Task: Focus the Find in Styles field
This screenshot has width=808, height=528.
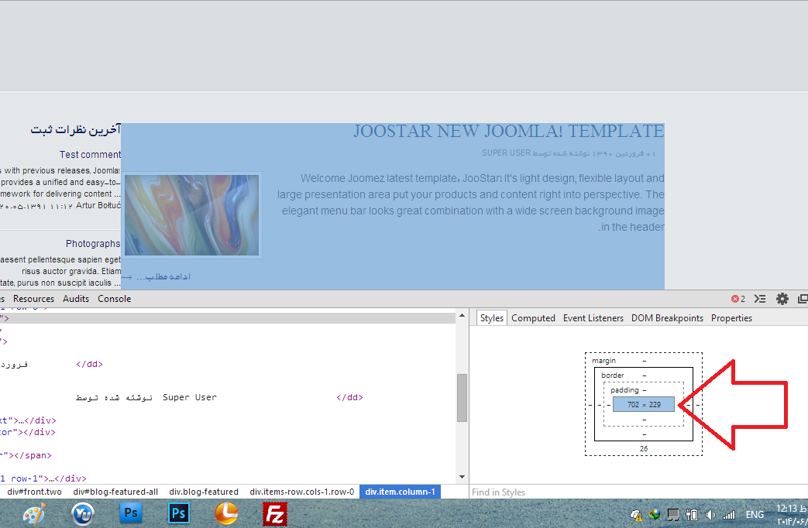Action: [x=638, y=492]
